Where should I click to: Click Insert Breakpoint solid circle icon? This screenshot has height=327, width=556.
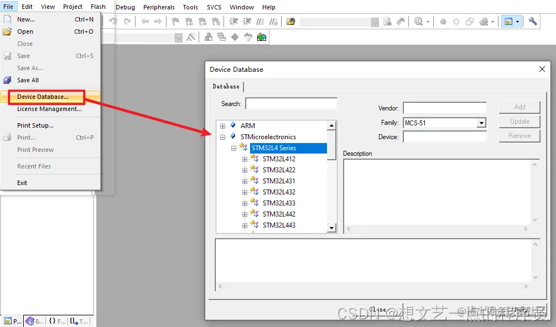[x=443, y=22]
